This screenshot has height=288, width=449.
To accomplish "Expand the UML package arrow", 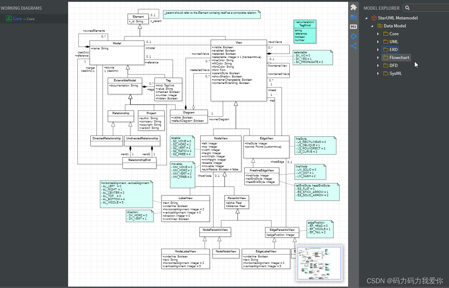I will coord(378,42).
